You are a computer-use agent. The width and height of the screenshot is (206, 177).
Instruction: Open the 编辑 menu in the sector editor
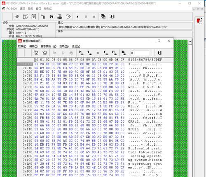33,47
